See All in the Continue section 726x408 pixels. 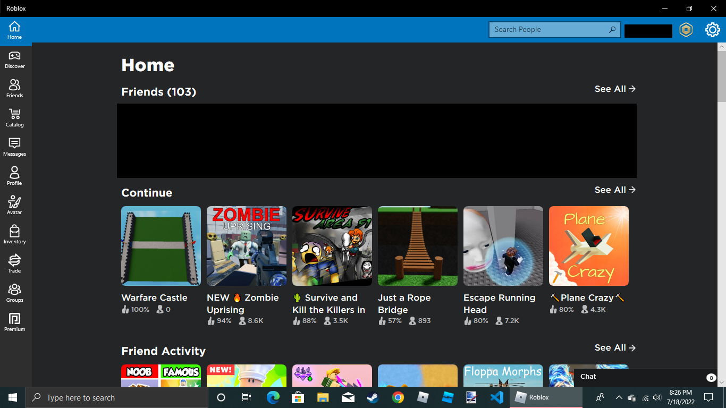[615, 190]
